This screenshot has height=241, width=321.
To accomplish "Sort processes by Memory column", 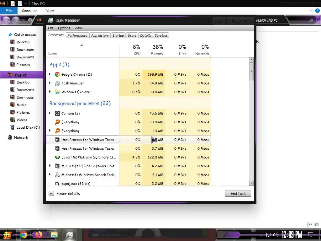I will 154,50.
